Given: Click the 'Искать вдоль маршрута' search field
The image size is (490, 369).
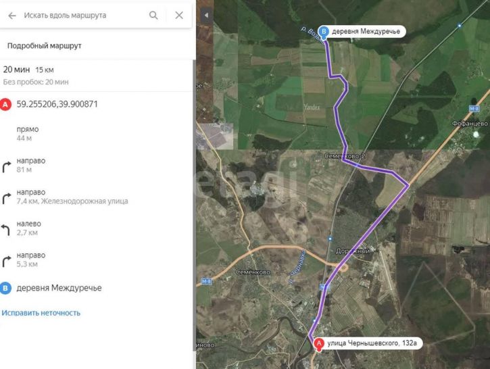Looking at the screenshot, I should click(x=84, y=16).
